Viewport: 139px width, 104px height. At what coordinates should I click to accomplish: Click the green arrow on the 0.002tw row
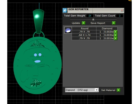[116, 32]
